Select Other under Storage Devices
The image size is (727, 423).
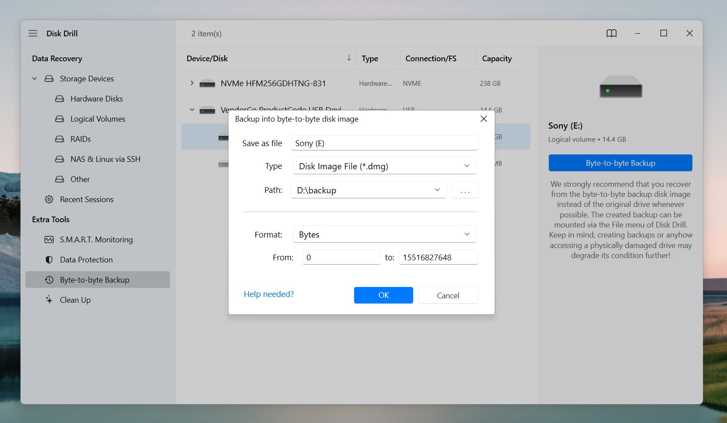tap(80, 179)
